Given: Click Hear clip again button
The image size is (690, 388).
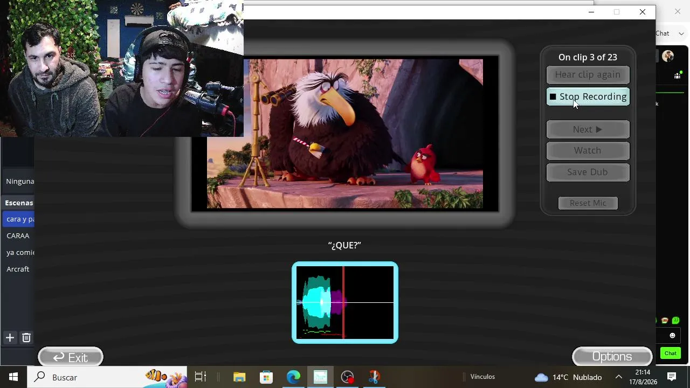Looking at the screenshot, I should pos(588,74).
